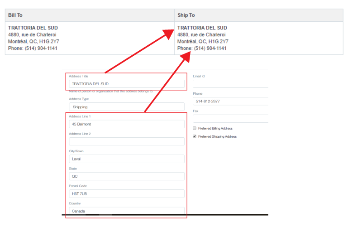Select Bill To city line Montréal, QC, H1G 2Y7

pyautogui.click(x=33, y=42)
